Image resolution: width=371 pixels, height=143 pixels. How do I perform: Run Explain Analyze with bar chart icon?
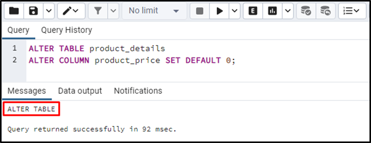[x=272, y=11]
